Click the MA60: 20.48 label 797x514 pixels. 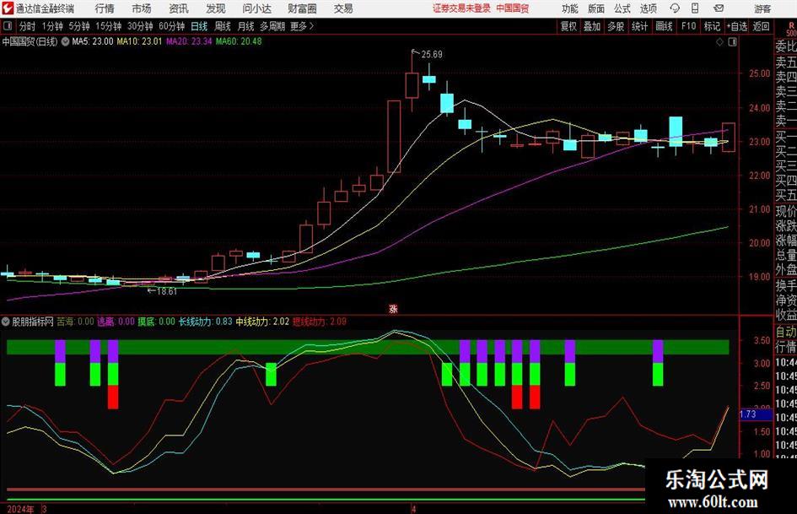[x=239, y=41]
